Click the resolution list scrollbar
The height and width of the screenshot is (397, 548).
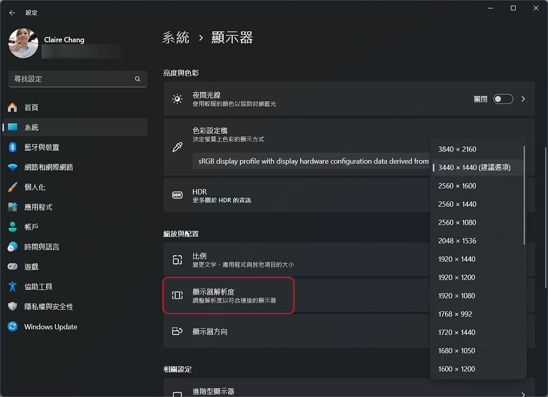click(524, 195)
